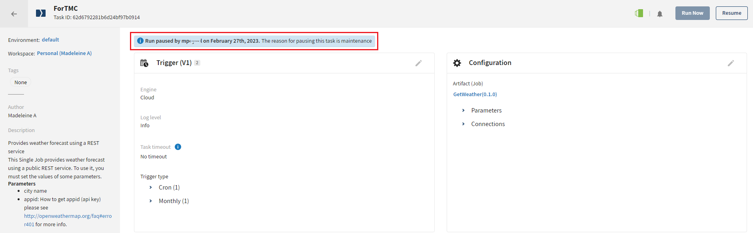Open Personal (Madeleine A) workspace link

pos(64,53)
